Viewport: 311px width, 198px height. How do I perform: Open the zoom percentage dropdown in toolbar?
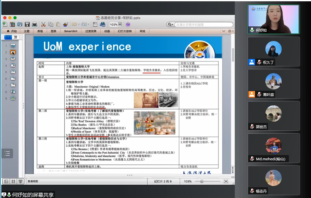[120, 25]
